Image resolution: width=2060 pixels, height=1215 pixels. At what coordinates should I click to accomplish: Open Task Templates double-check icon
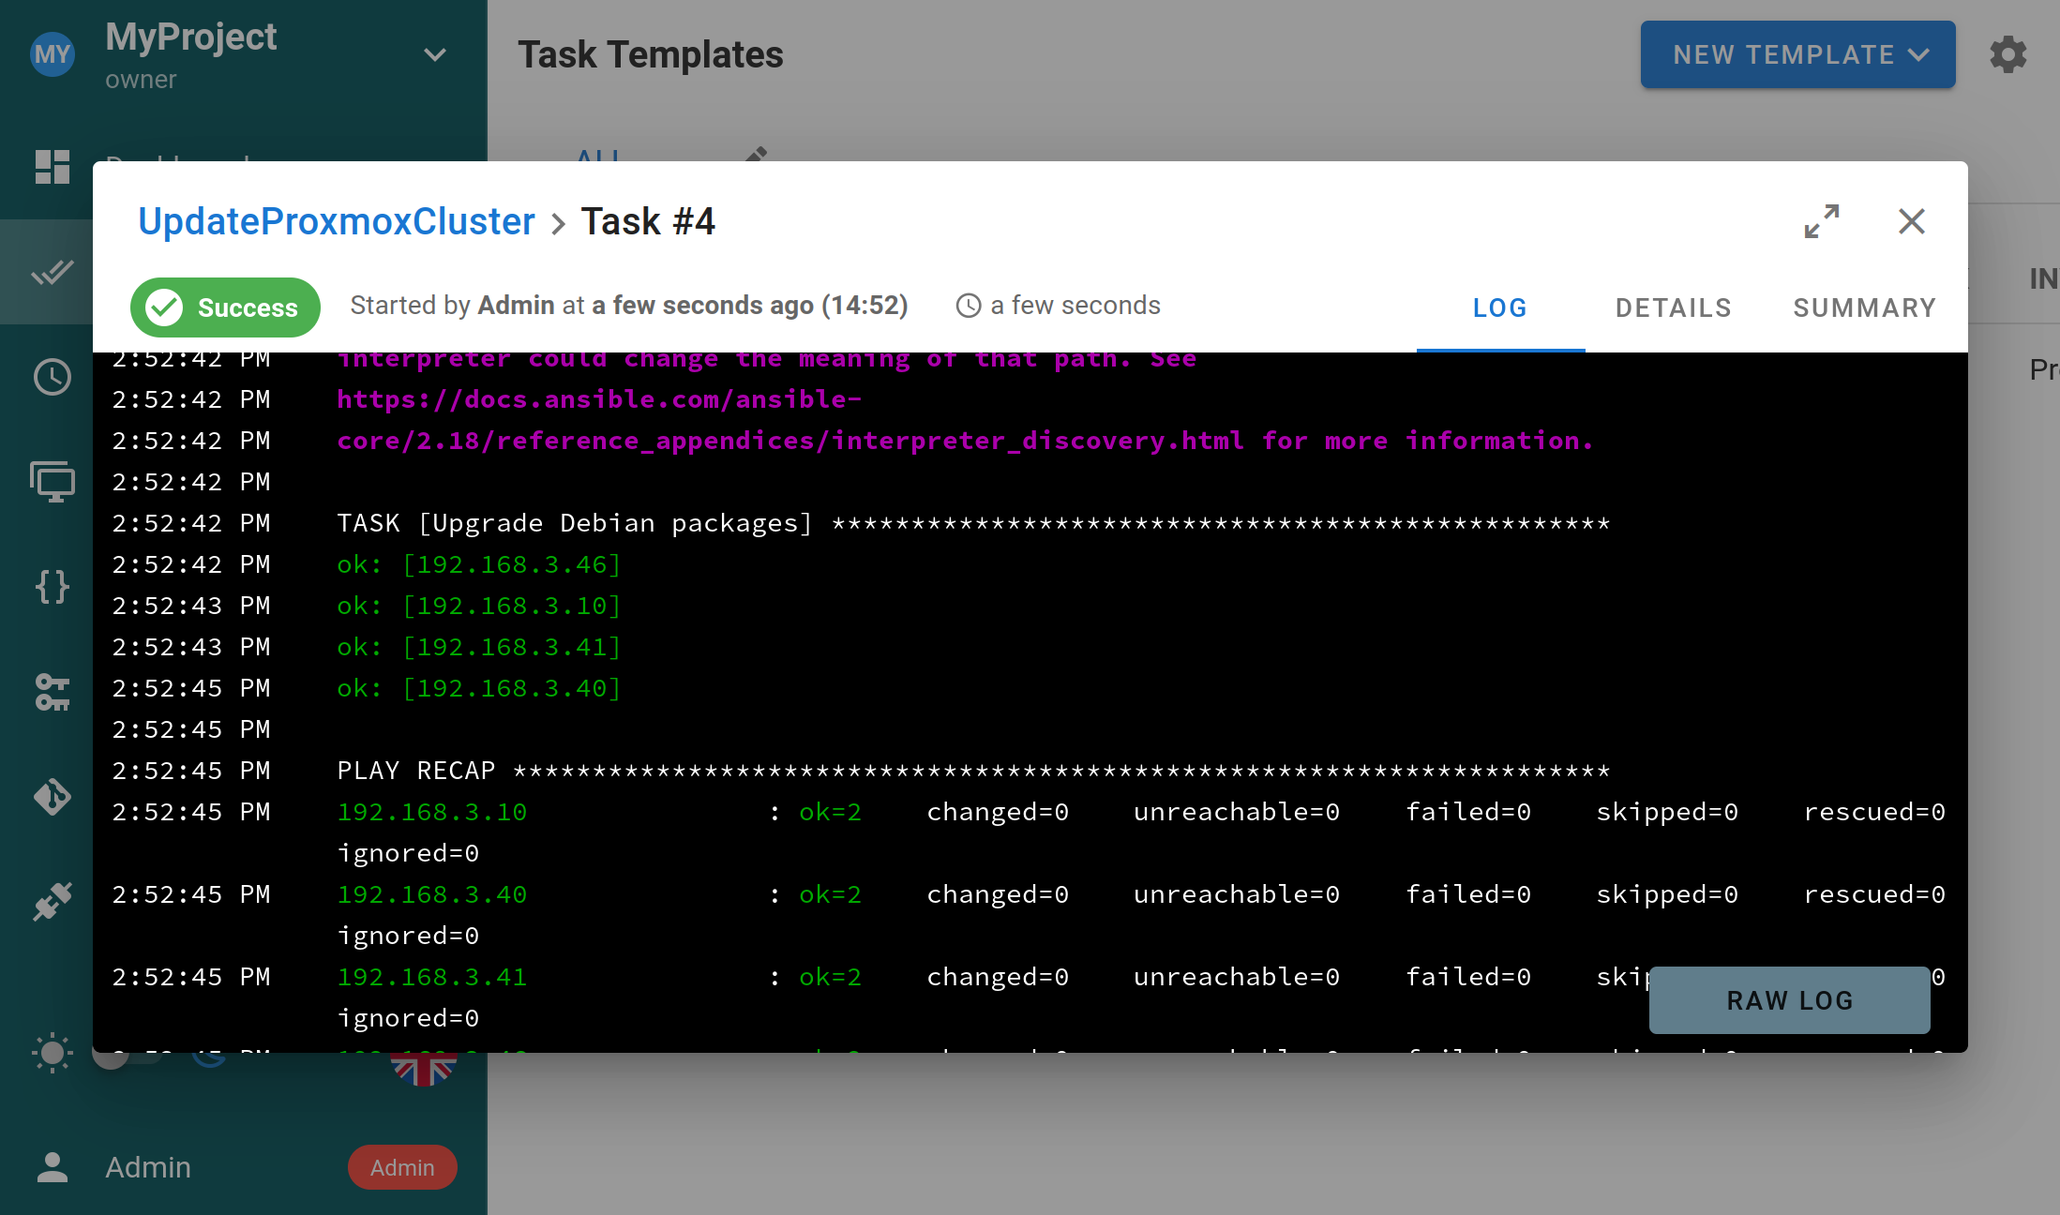(x=53, y=273)
